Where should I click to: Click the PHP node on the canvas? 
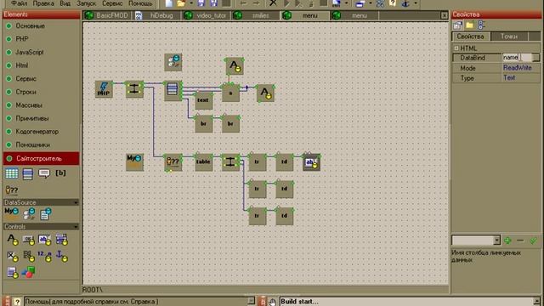[104, 89]
